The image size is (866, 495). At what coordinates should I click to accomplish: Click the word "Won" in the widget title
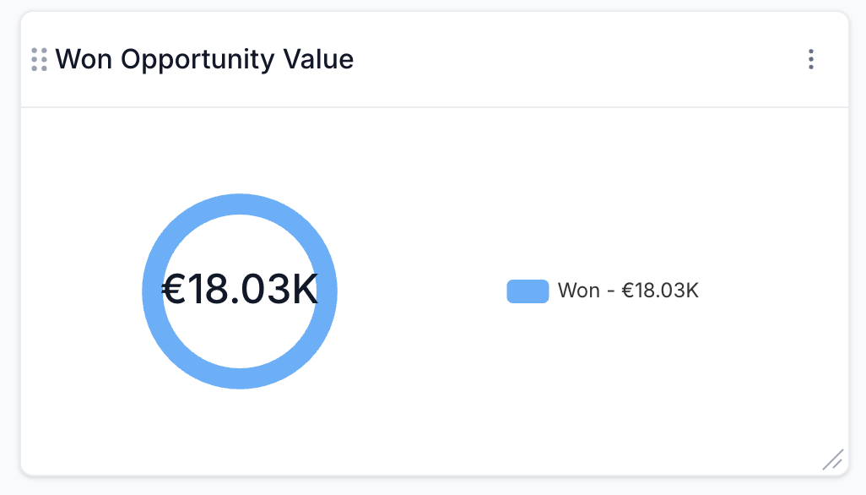pyautogui.click(x=84, y=58)
